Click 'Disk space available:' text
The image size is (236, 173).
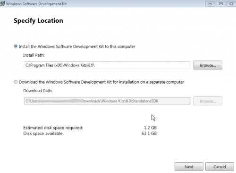(43, 133)
